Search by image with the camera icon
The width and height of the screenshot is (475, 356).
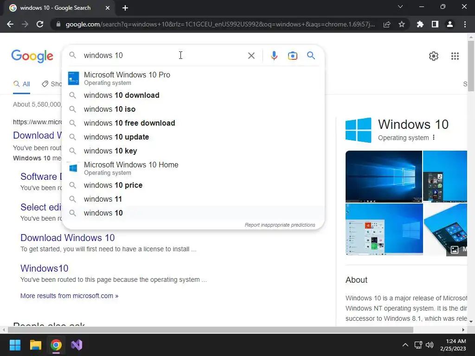pos(293,56)
